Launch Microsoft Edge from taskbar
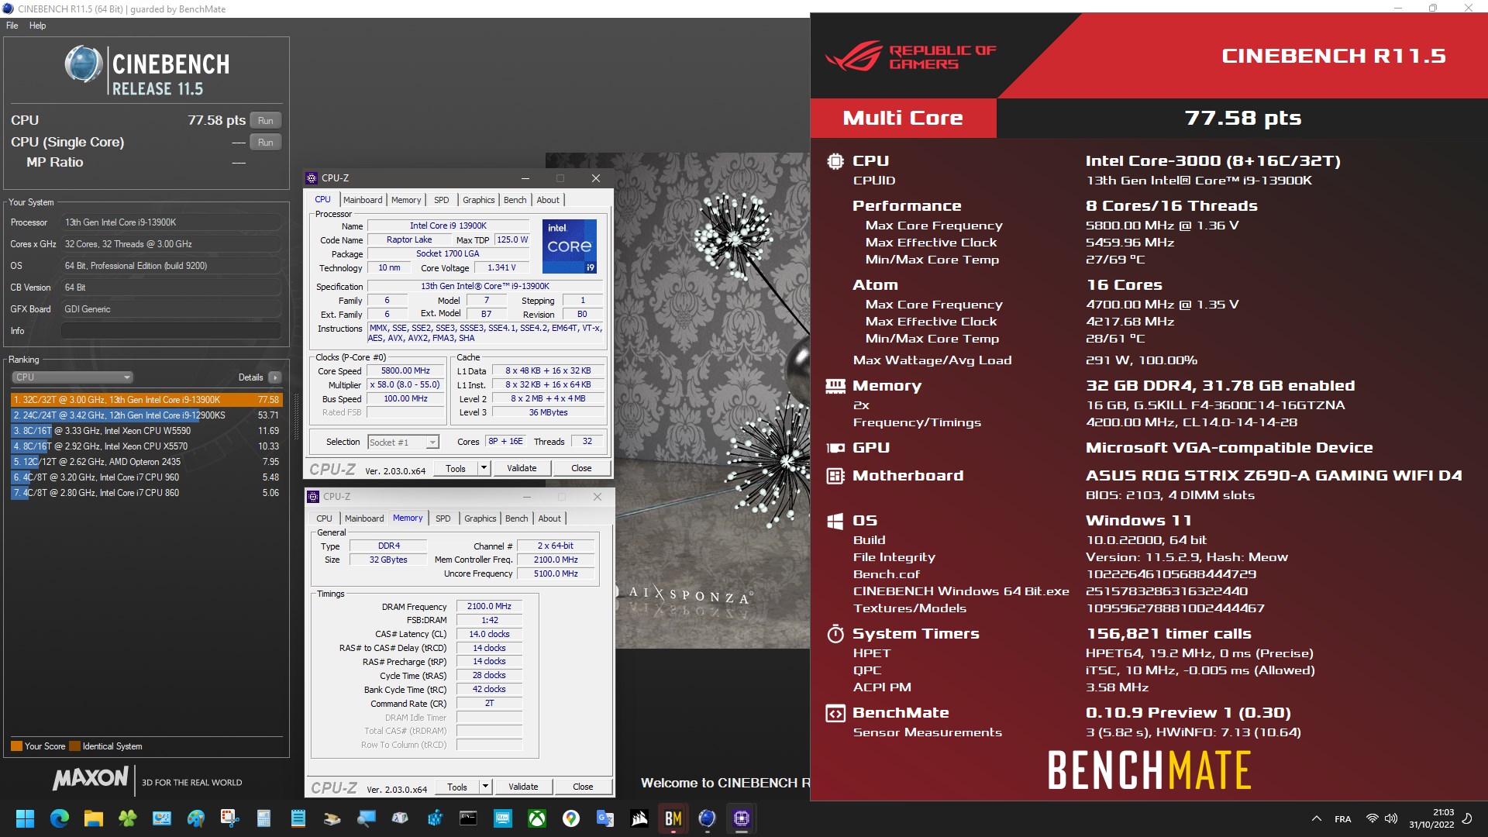 click(59, 818)
